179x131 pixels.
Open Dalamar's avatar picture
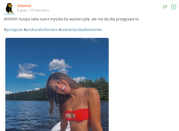(9, 8)
